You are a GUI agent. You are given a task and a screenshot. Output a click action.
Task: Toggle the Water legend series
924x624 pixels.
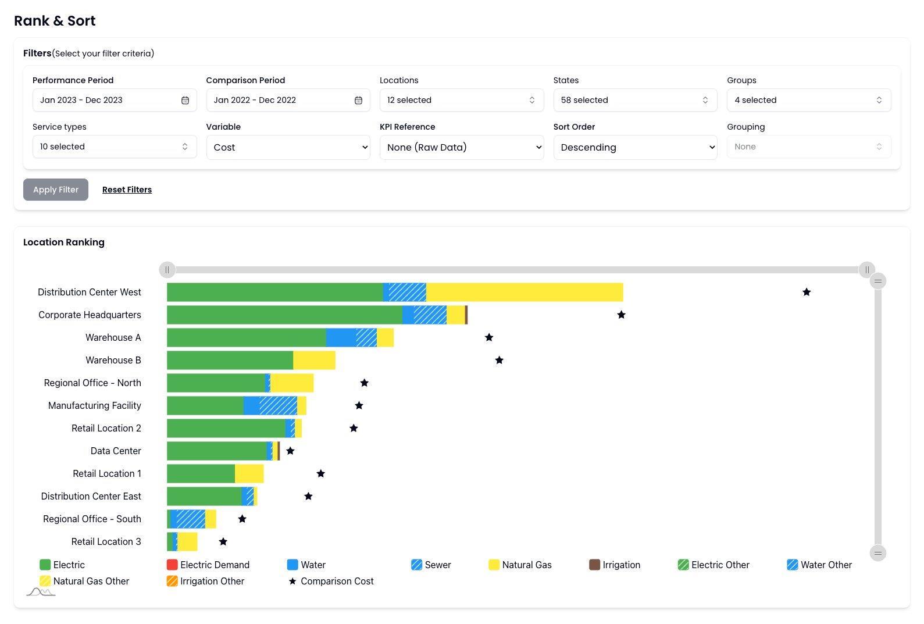306,565
